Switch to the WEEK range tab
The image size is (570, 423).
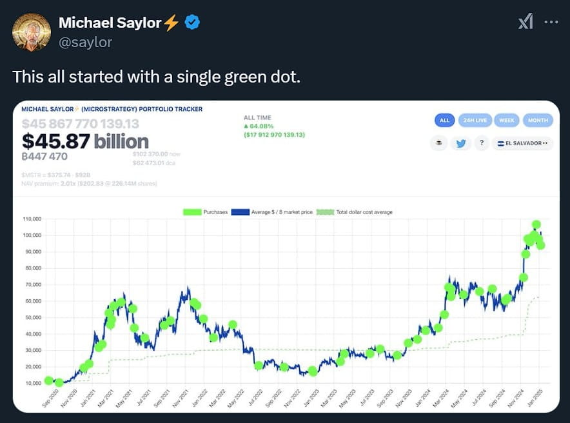pos(507,121)
